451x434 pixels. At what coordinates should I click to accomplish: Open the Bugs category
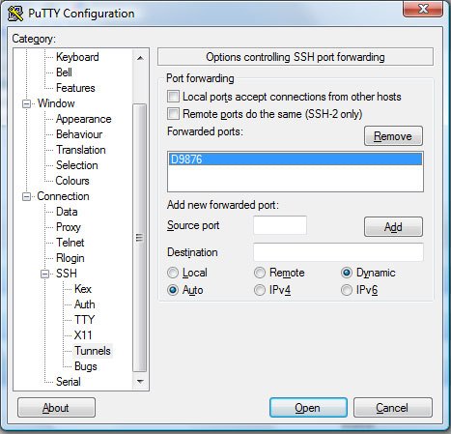(86, 366)
